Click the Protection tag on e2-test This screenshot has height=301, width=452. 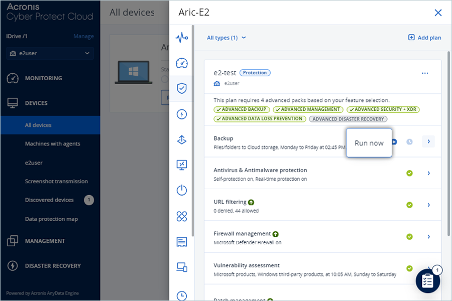tap(255, 73)
